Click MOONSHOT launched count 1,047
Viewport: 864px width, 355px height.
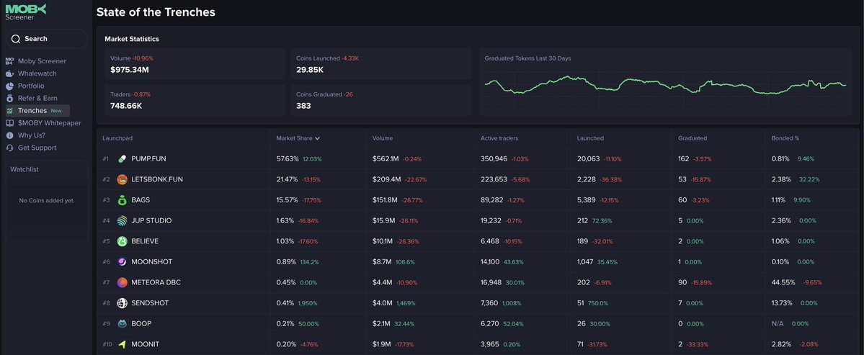coord(585,262)
